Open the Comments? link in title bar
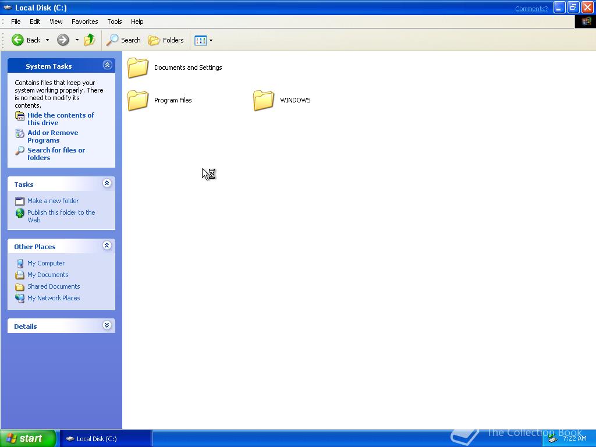The width and height of the screenshot is (596, 447). coord(531,9)
